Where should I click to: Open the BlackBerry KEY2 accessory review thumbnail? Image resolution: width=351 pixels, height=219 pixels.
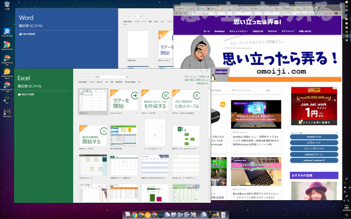click(x=256, y=171)
